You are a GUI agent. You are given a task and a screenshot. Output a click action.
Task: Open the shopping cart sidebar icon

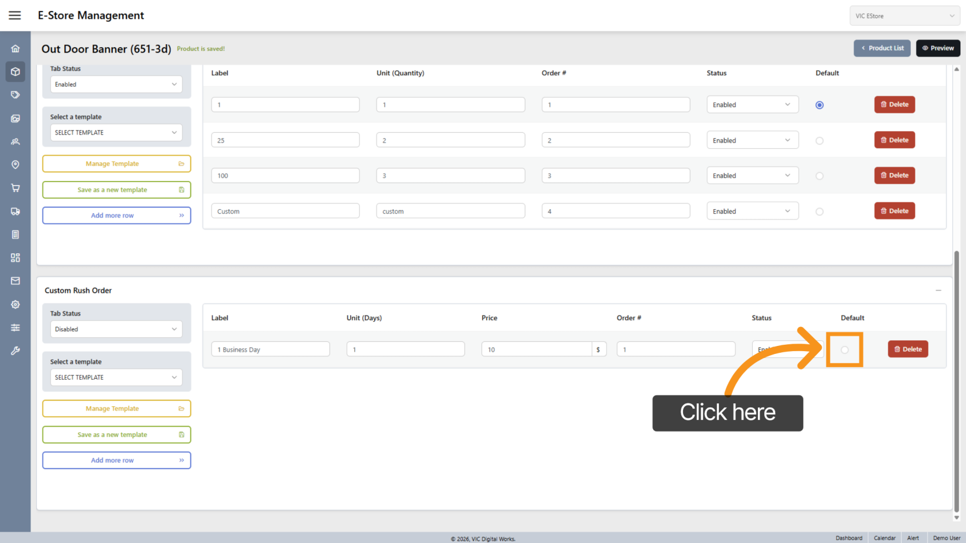click(x=16, y=188)
